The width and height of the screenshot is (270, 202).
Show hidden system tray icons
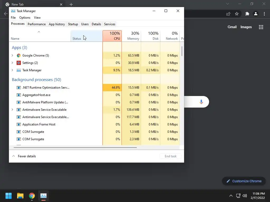coord(231,196)
